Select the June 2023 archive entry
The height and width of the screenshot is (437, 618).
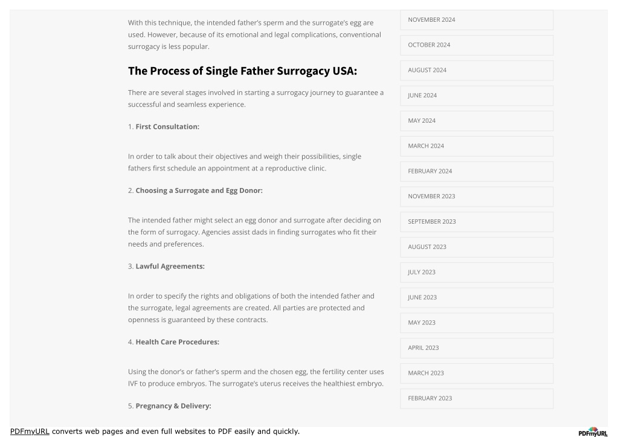click(x=477, y=297)
